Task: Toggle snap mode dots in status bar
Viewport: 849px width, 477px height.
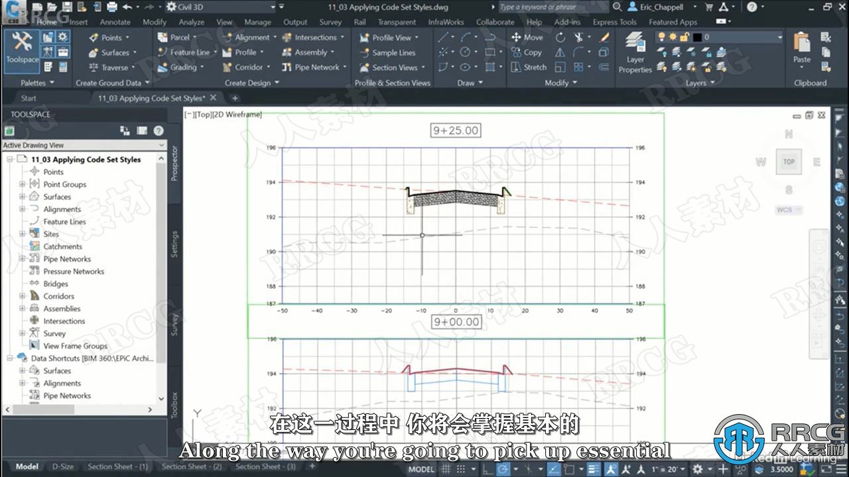Action: [462, 469]
